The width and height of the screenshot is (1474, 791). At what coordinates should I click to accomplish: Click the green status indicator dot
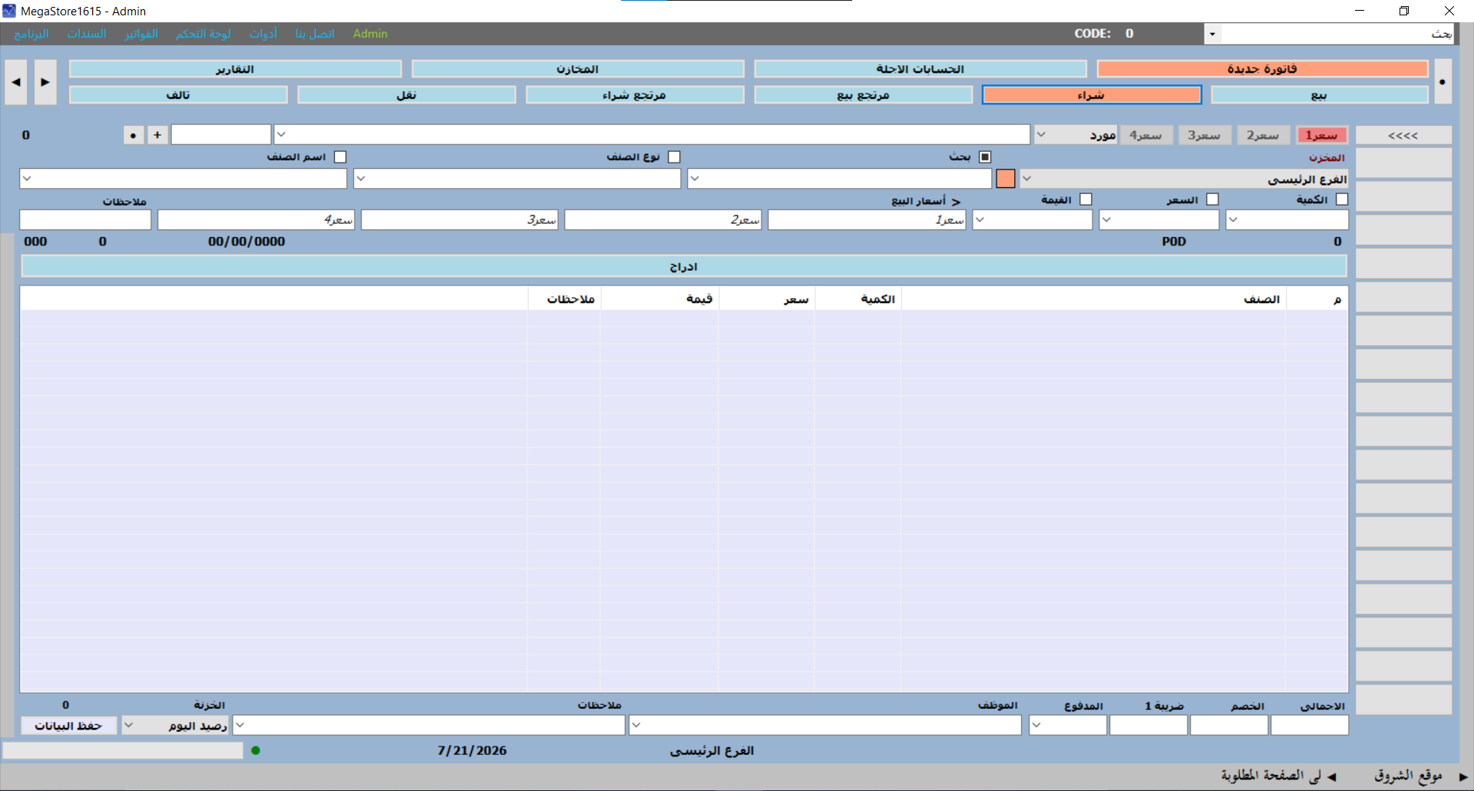click(x=256, y=750)
